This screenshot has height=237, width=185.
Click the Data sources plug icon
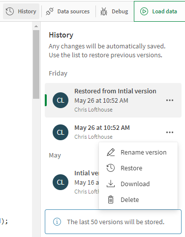click(50, 11)
